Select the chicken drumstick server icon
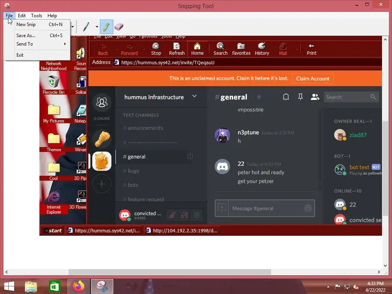This screenshot has width=392, height=294. pyautogui.click(x=102, y=139)
